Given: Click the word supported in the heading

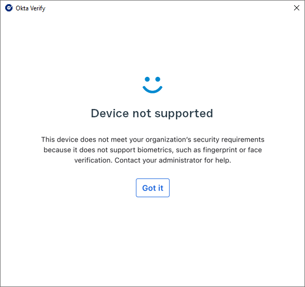Looking at the screenshot, I should [x=184, y=114].
